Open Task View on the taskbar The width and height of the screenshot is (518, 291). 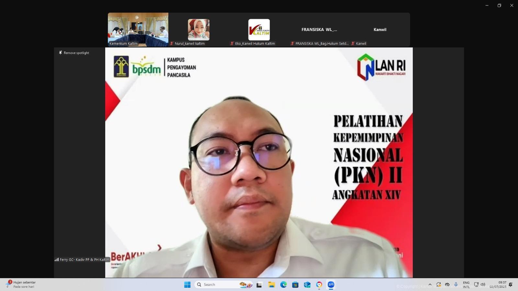click(x=259, y=285)
